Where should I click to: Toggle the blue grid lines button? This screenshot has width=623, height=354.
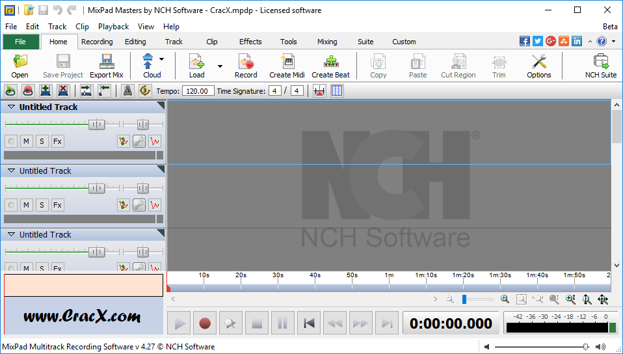336,91
